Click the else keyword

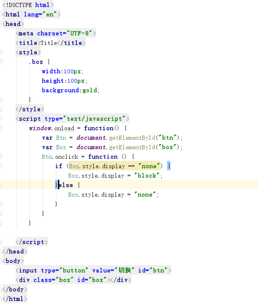click(66, 185)
